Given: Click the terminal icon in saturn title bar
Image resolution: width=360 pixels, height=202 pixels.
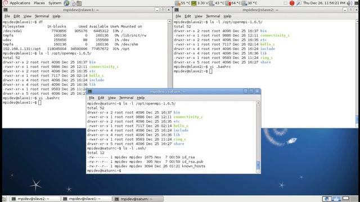Looking at the screenshot, I should pyautogui.click(x=90, y=91).
